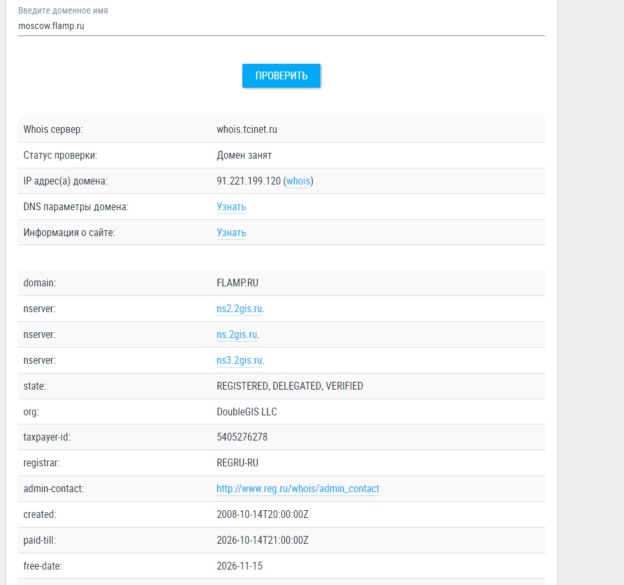Click the Whois сервер: row label
The image size is (624, 585).
pyautogui.click(x=53, y=130)
